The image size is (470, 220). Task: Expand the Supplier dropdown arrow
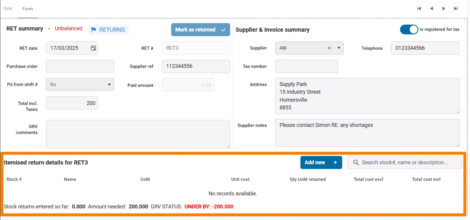click(339, 48)
